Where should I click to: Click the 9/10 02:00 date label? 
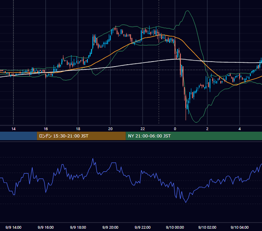point(207,227)
